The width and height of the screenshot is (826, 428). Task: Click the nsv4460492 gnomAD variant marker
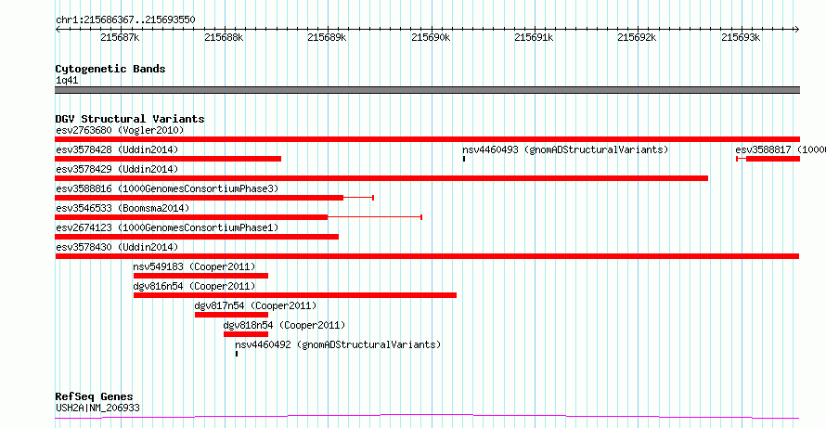(237, 354)
